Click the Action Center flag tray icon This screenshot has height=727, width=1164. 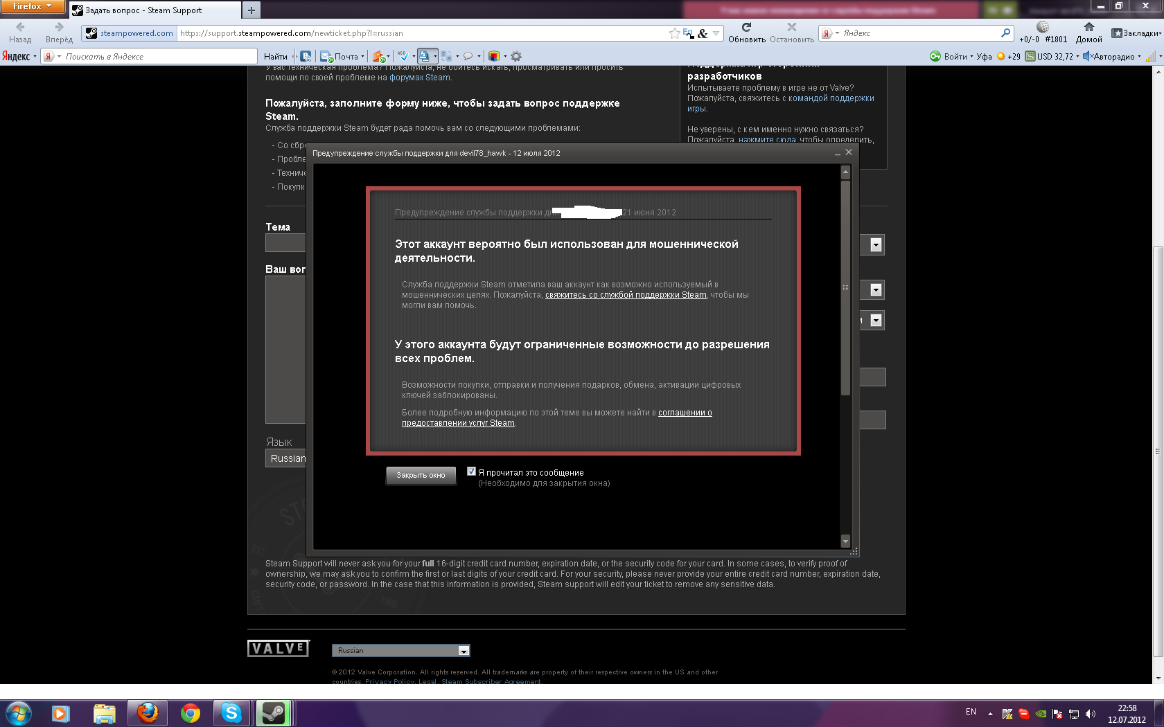click(x=1057, y=713)
